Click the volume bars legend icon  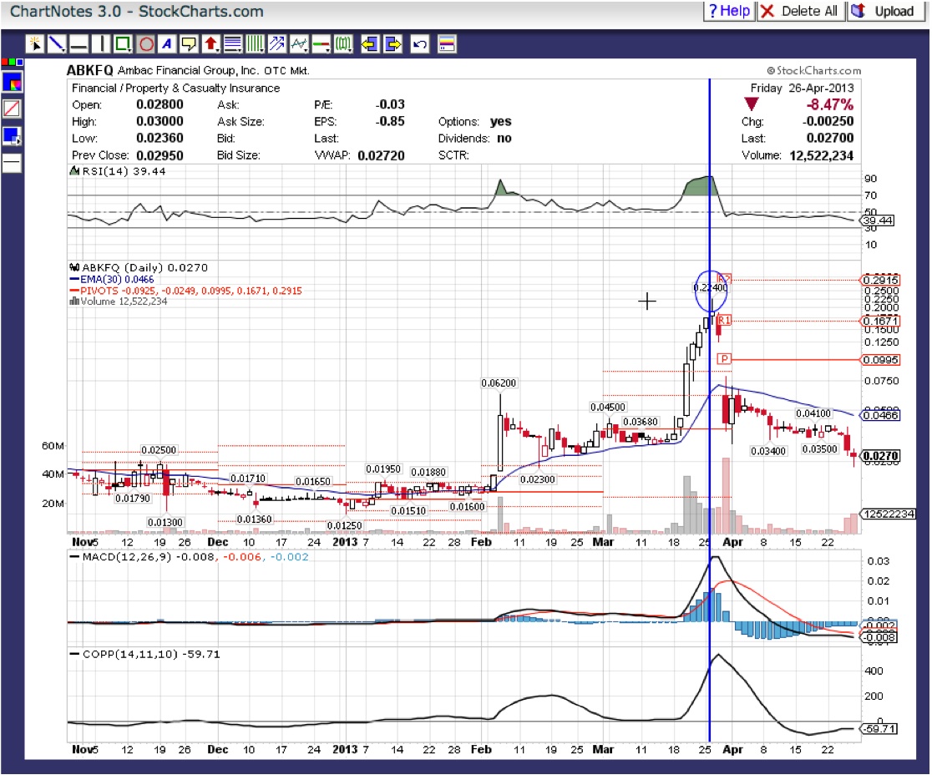[x=74, y=301]
